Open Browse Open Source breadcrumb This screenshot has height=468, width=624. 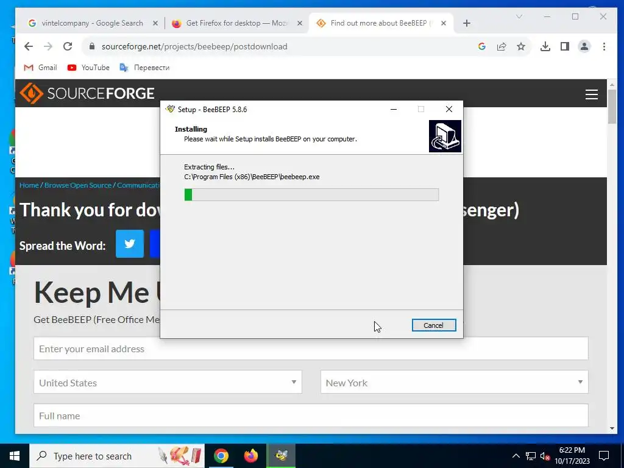tap(77, 185)
